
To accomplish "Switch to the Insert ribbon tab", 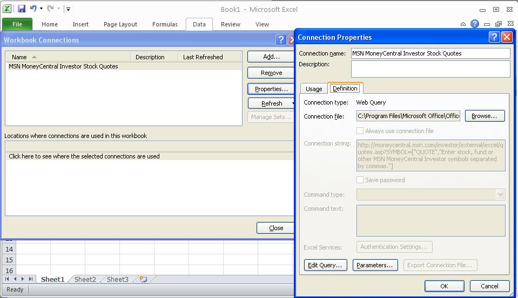I will 80,24.
